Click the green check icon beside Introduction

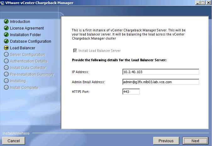6,21
